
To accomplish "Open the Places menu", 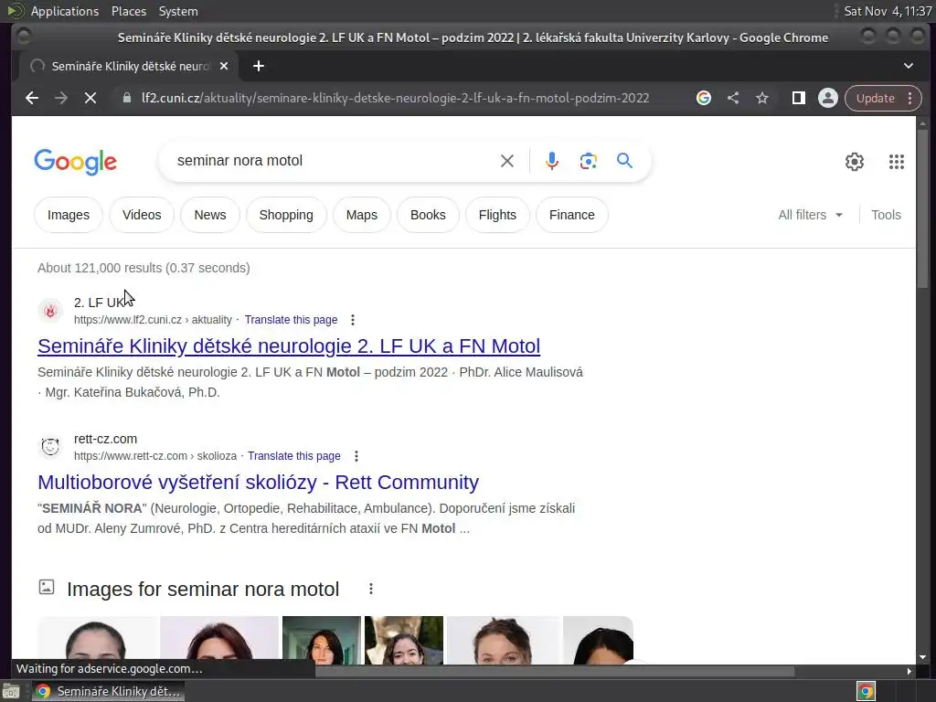I will (x=128, y=11).
